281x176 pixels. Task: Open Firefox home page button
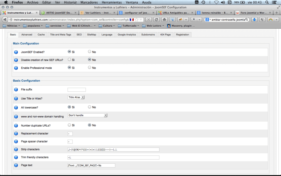point(164,19)
